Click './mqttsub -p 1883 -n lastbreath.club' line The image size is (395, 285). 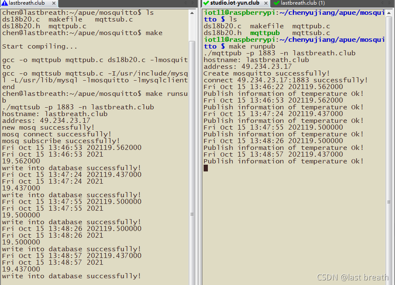pos(78,107)
